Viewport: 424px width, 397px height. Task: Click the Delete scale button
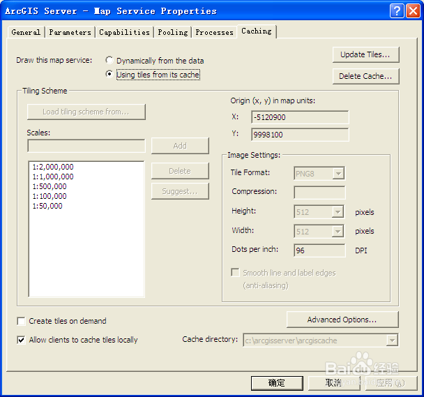[x=180, y=171]
